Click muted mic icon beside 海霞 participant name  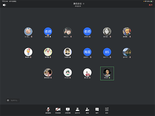[x=91, y=57]
